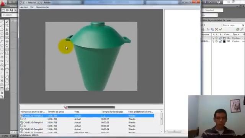Click the Save icon in AutoCAD toolbar
The image size is (245, 138).
pyautogui.click(x=12, y=10)
